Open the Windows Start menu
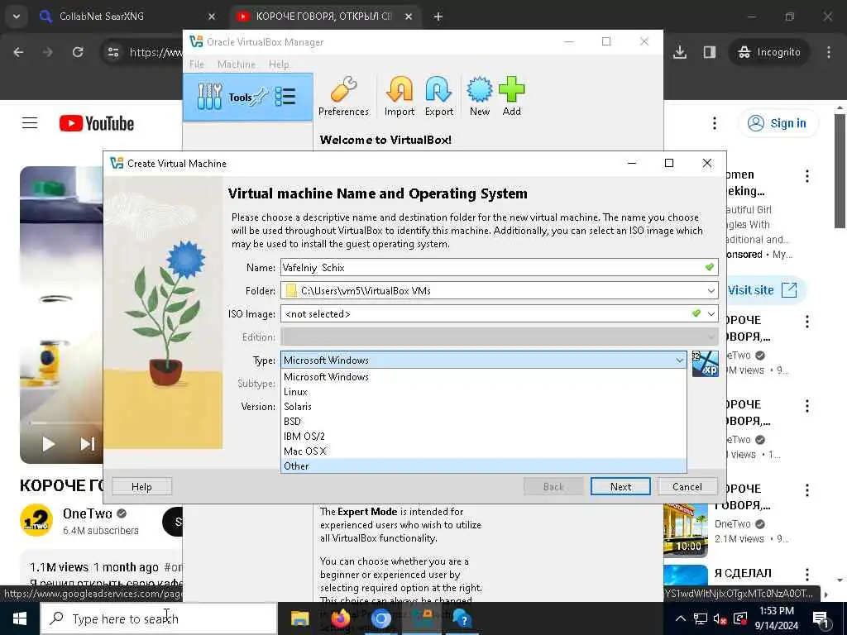847x635 pixels. (x=20, y=618)
